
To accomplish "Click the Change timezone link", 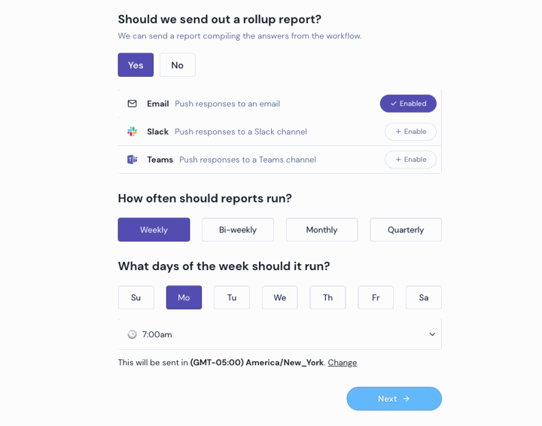I will pos(343,363).
